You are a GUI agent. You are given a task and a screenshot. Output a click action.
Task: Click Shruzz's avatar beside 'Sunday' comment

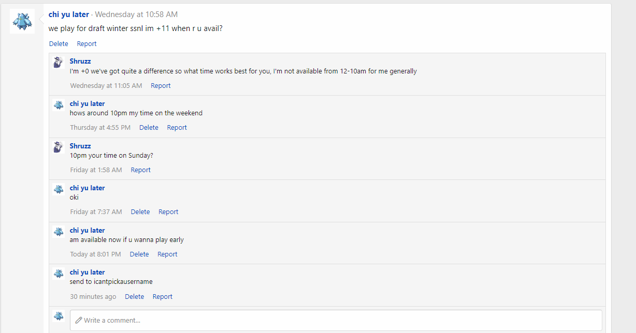click(59, 147)
